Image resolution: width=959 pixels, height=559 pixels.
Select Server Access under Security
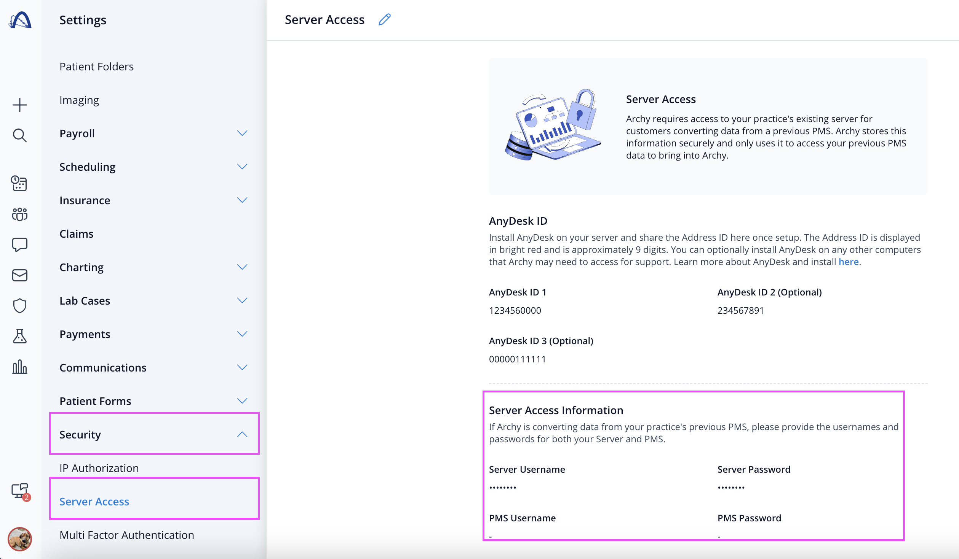(94, 502)
